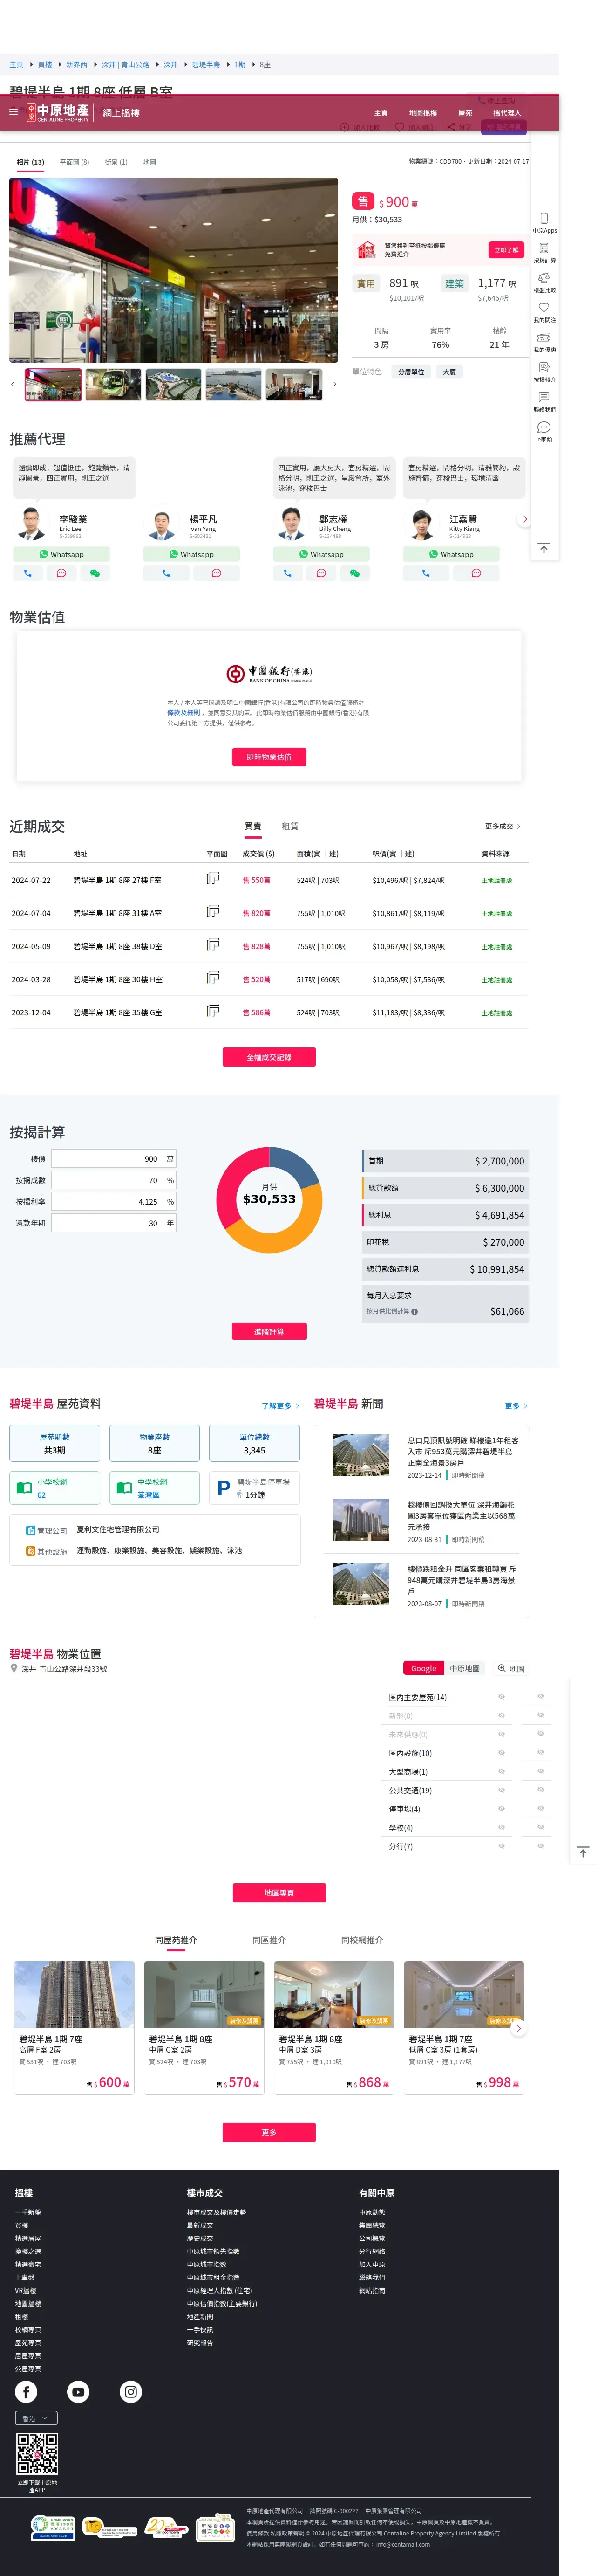Click the info icon beside 按揭供比例計算
Image resolution: width=598 pixels, height=2576 pixels.
415,1311
